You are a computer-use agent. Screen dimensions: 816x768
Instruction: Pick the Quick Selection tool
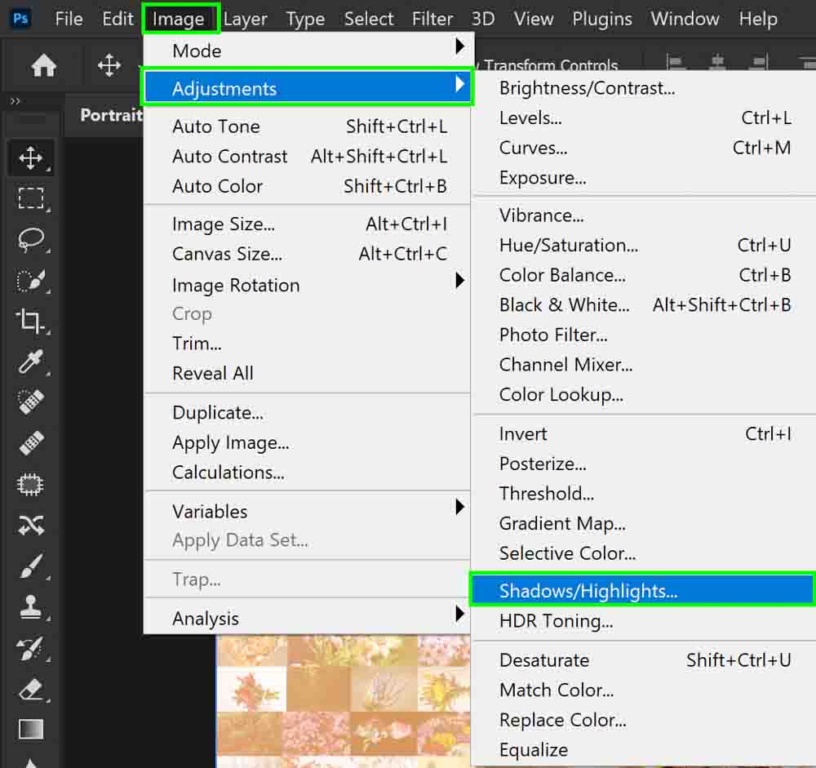pos(31,280)
